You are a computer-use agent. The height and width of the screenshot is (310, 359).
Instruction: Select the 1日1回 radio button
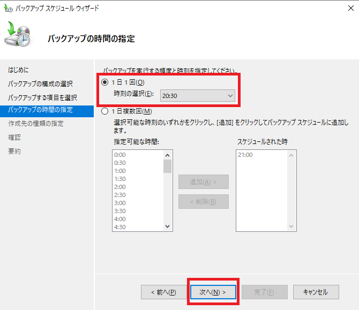[105, 82]
